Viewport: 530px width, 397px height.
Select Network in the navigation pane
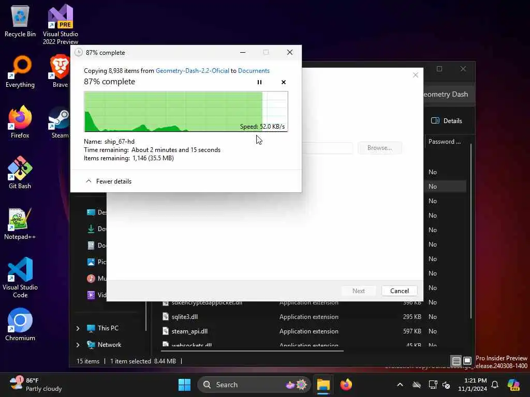(109, 345)
